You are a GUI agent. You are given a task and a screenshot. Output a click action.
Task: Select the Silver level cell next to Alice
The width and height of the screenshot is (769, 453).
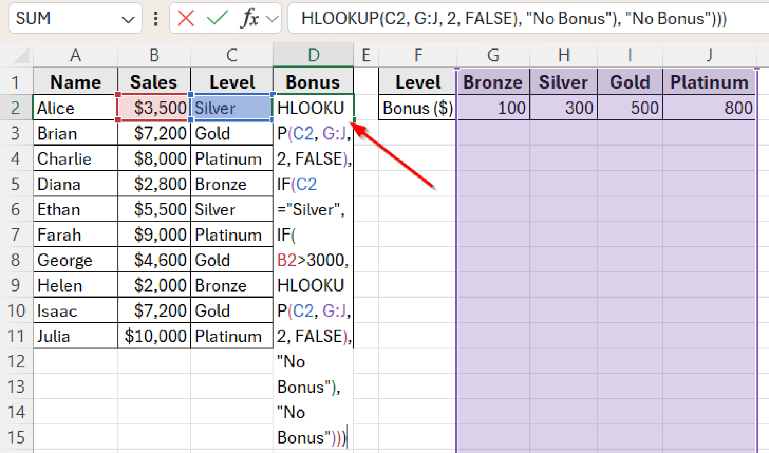tap(232, 108)
